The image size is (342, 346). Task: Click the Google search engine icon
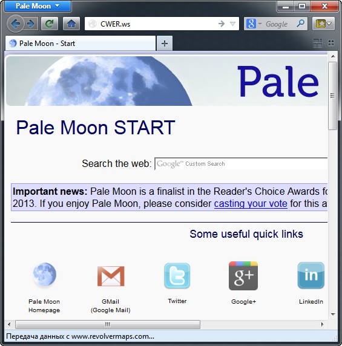click(251, 24)
